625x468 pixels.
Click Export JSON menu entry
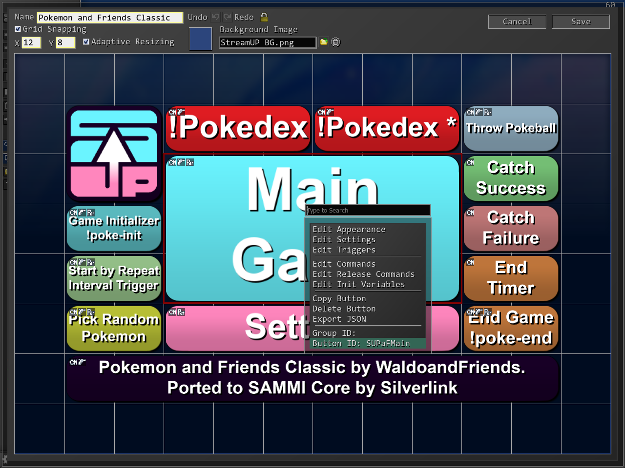click(x=339, y=319)
